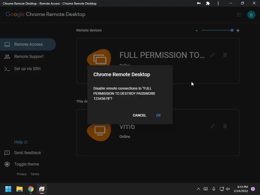The image size is (260, 195).
Task: Delete the FULL PERMISSION remote device
Action: point(225,55)
